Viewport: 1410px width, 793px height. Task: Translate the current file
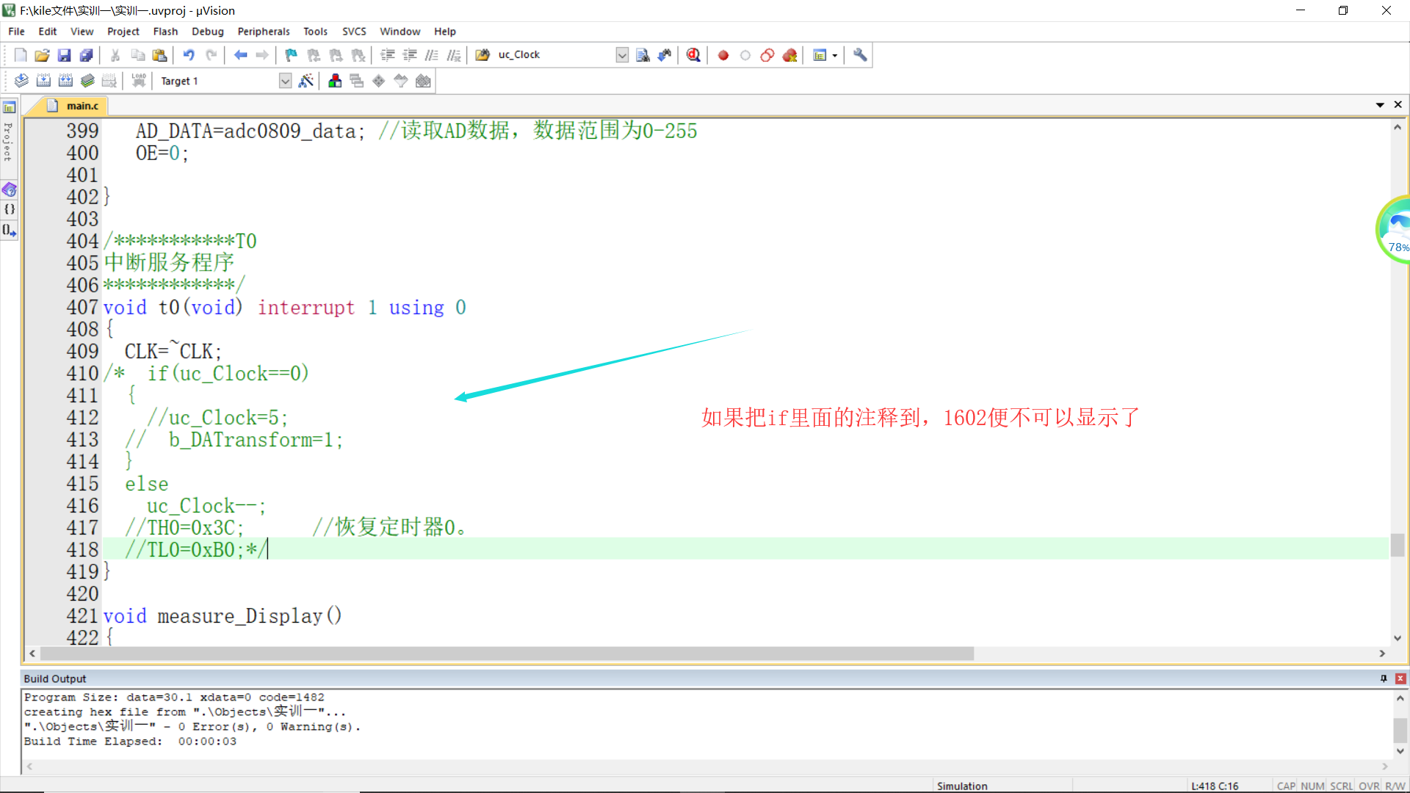21,81
